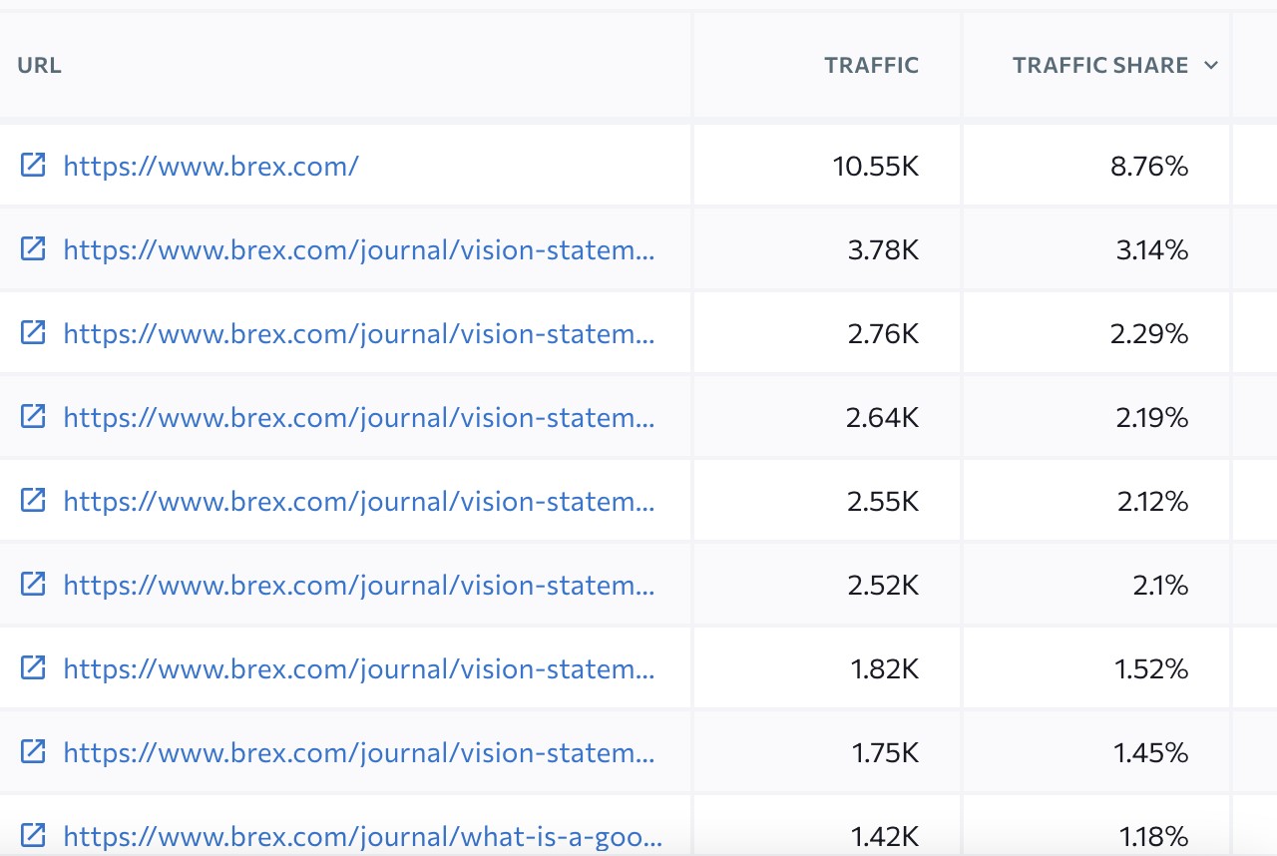
Task: Select the 1.75K traffic value
Action: 885,752
